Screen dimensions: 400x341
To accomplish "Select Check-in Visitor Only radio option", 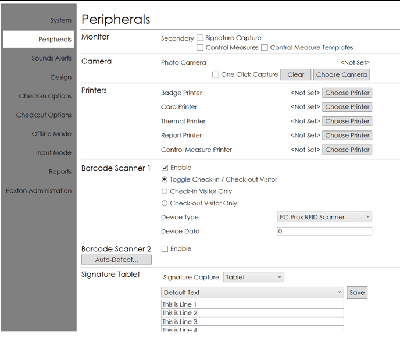I will [x=165, y=191].
